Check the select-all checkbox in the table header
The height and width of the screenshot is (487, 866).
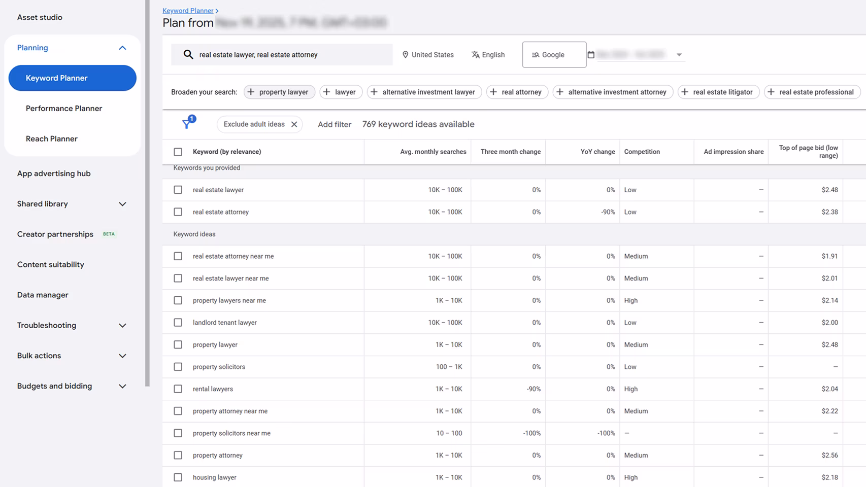tap(178, 151)
